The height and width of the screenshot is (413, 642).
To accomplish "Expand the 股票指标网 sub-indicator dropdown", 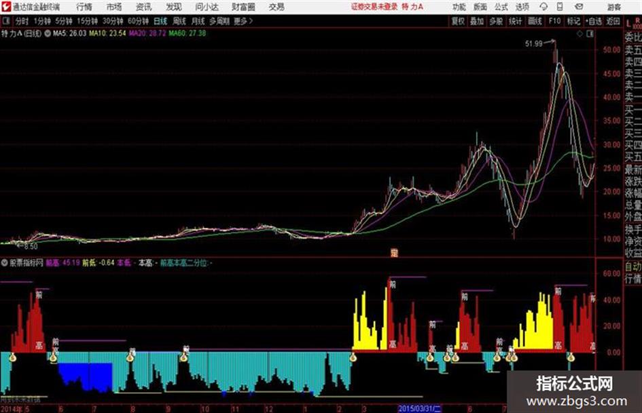I will pyautogui.click(x=4, y=263).
